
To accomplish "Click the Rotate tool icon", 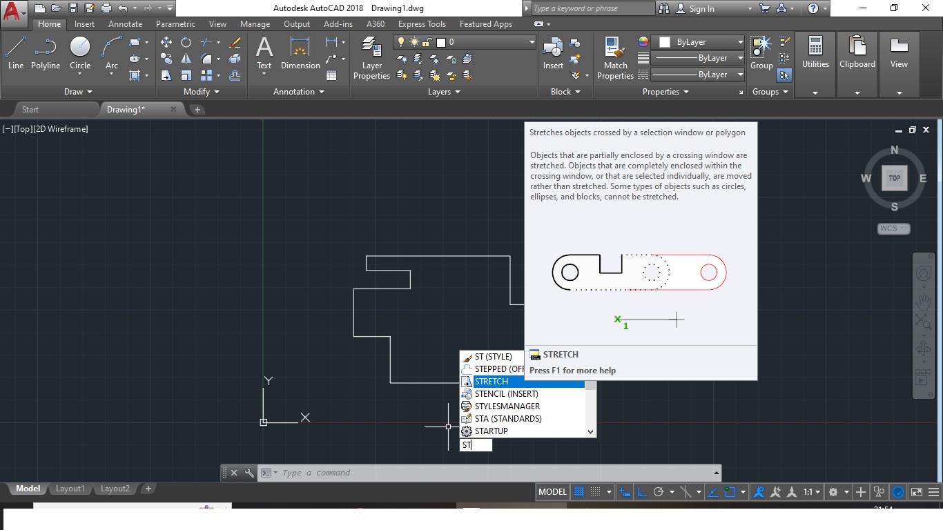I will [186, 42].
